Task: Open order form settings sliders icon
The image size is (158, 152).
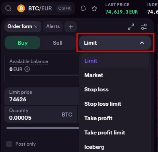Action: pyautogui.click(x=144, y=27)
